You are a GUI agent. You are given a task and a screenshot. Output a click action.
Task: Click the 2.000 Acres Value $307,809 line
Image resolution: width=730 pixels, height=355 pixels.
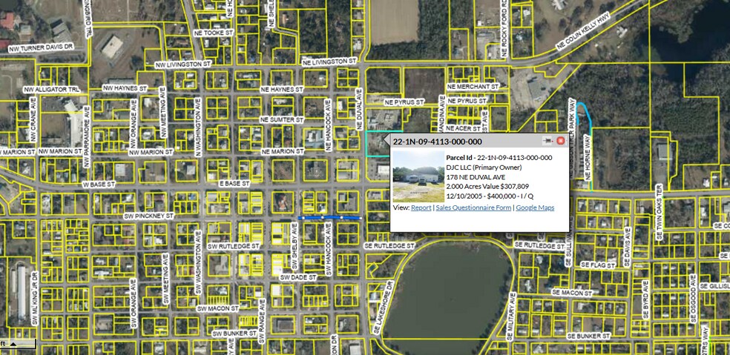point(487,186)
